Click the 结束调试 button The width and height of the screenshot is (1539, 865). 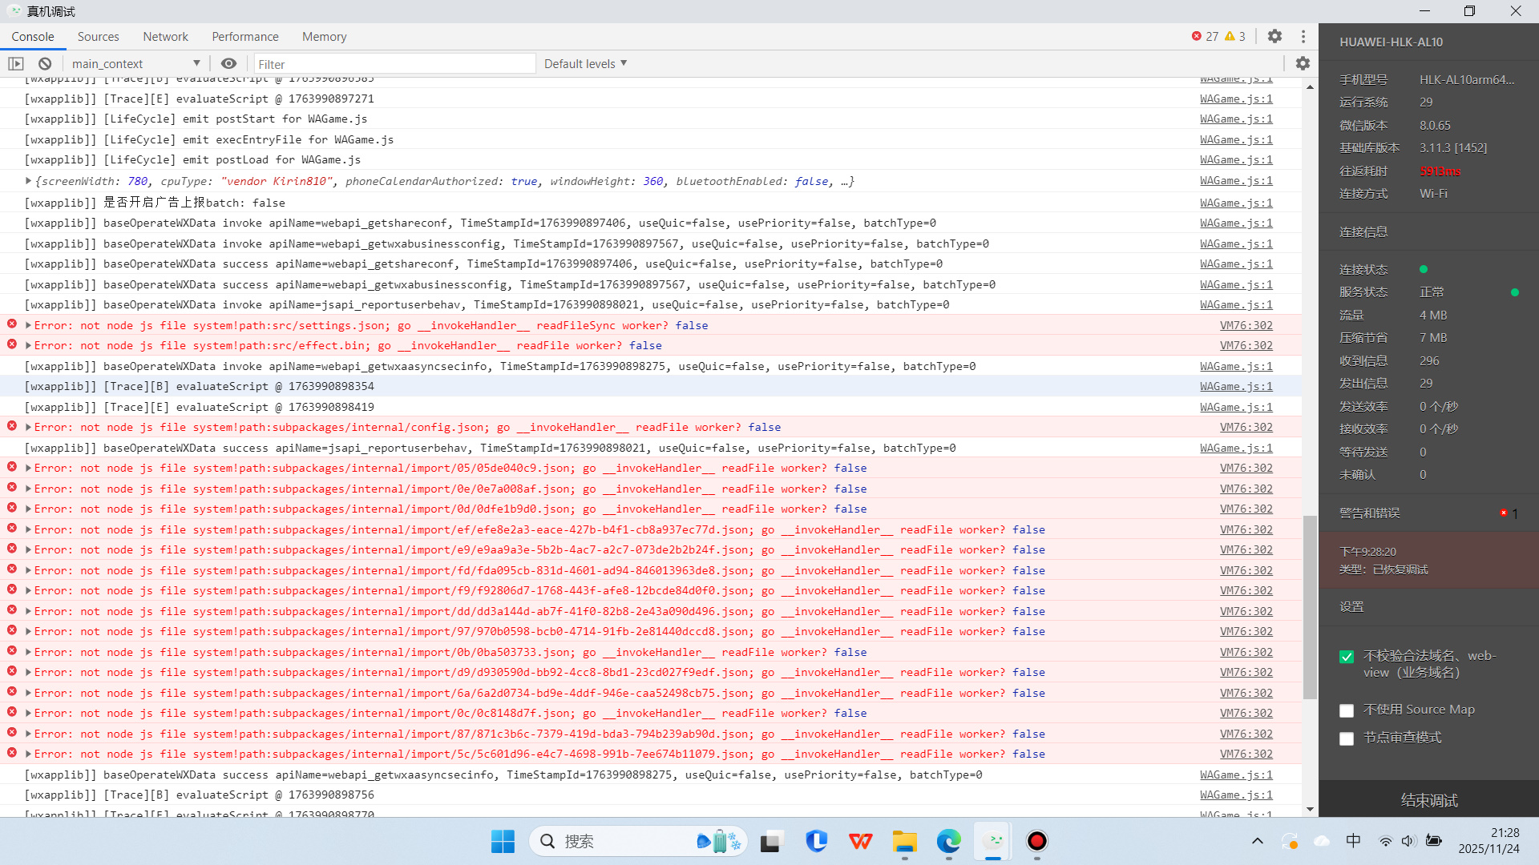[1428, 800]
